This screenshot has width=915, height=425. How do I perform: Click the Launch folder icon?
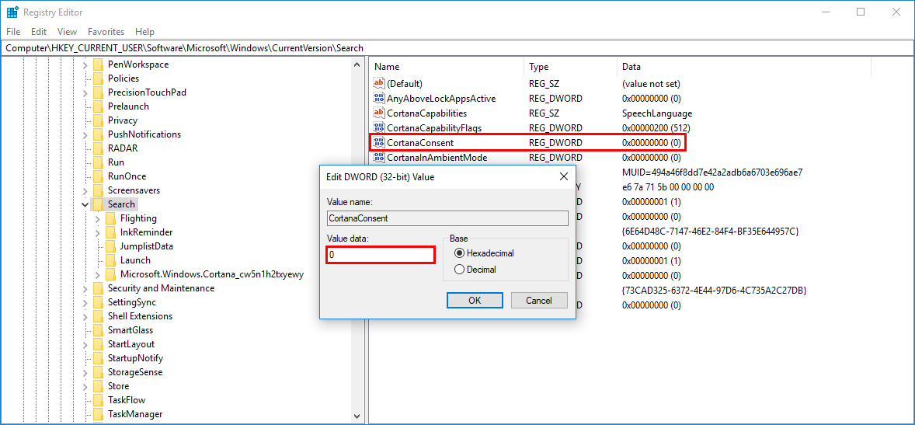click(111, 260)
